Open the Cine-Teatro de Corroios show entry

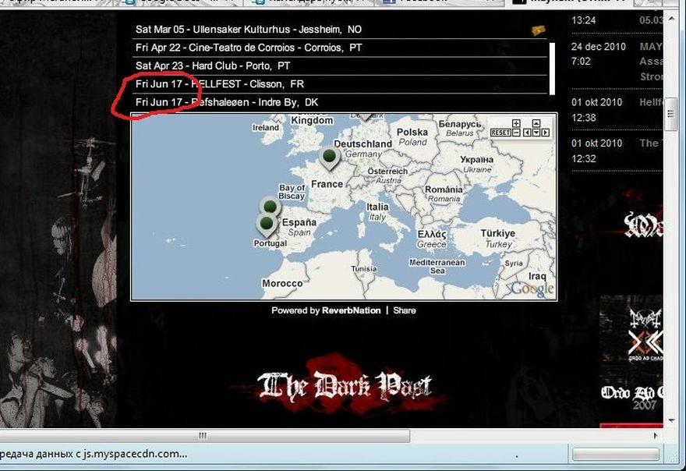[249, 48]
